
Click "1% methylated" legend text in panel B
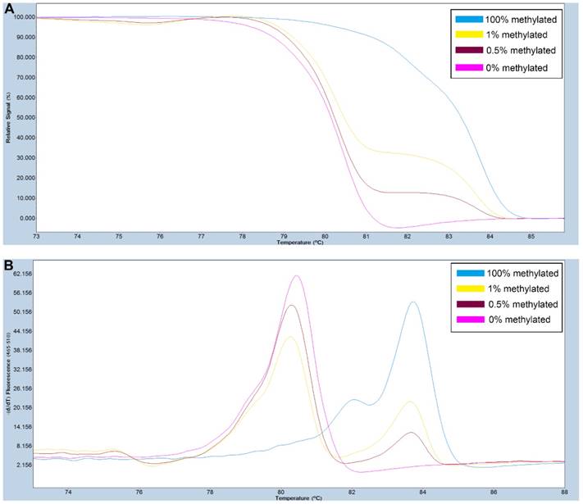531,288
